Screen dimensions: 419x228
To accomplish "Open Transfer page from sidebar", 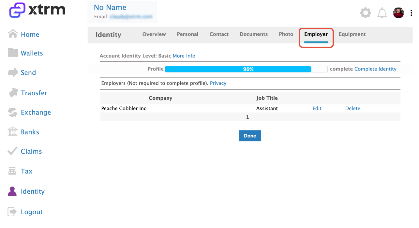I will tap(34, 93).
